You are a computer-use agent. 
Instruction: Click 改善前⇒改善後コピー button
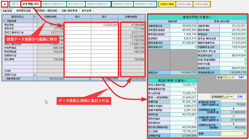point(53,4)
